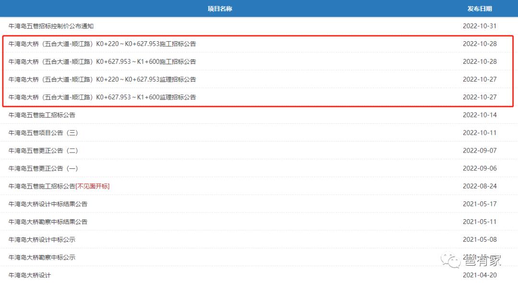
Task: Open 牛湾岛五巷招标控制价公布通知 link
Action: pos(51,26)
